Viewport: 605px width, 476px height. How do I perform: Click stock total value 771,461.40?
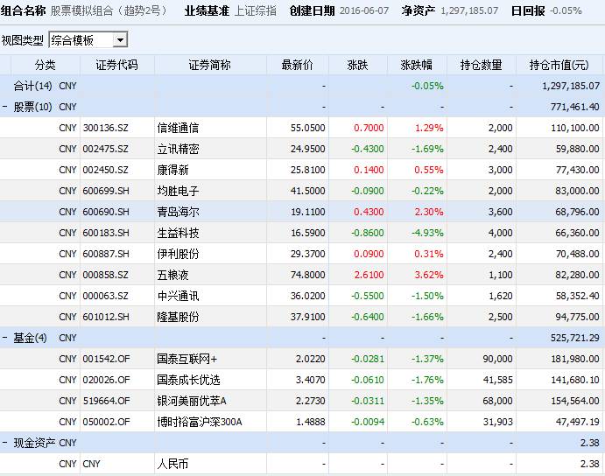click(575, 107)
